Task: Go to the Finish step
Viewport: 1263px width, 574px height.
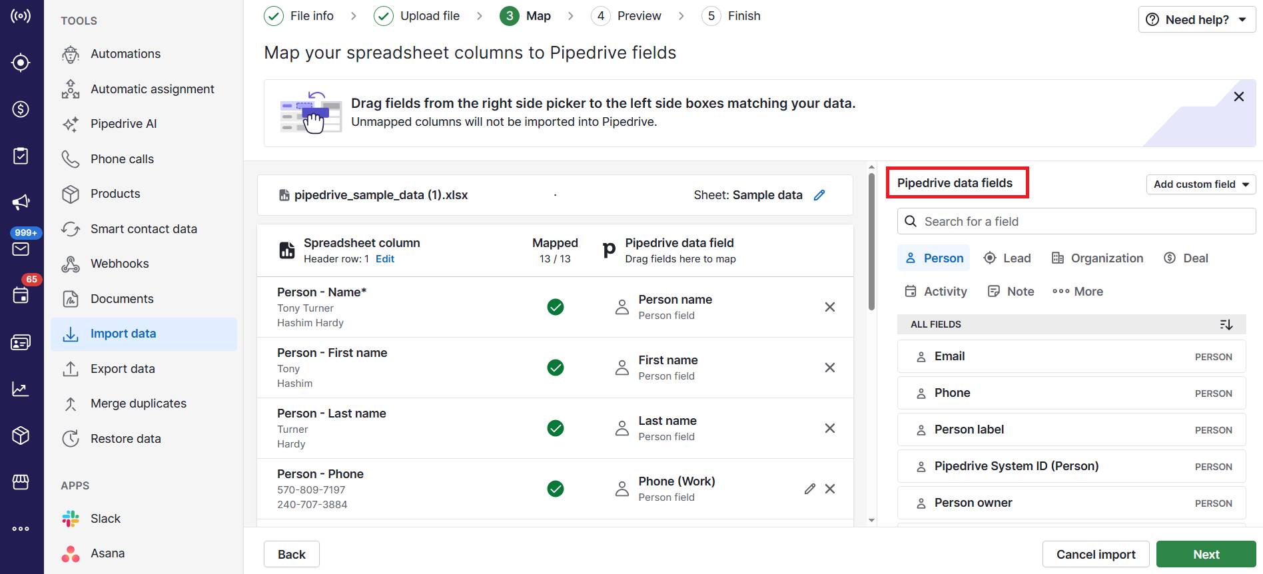Action: click(x=731, y=16)
